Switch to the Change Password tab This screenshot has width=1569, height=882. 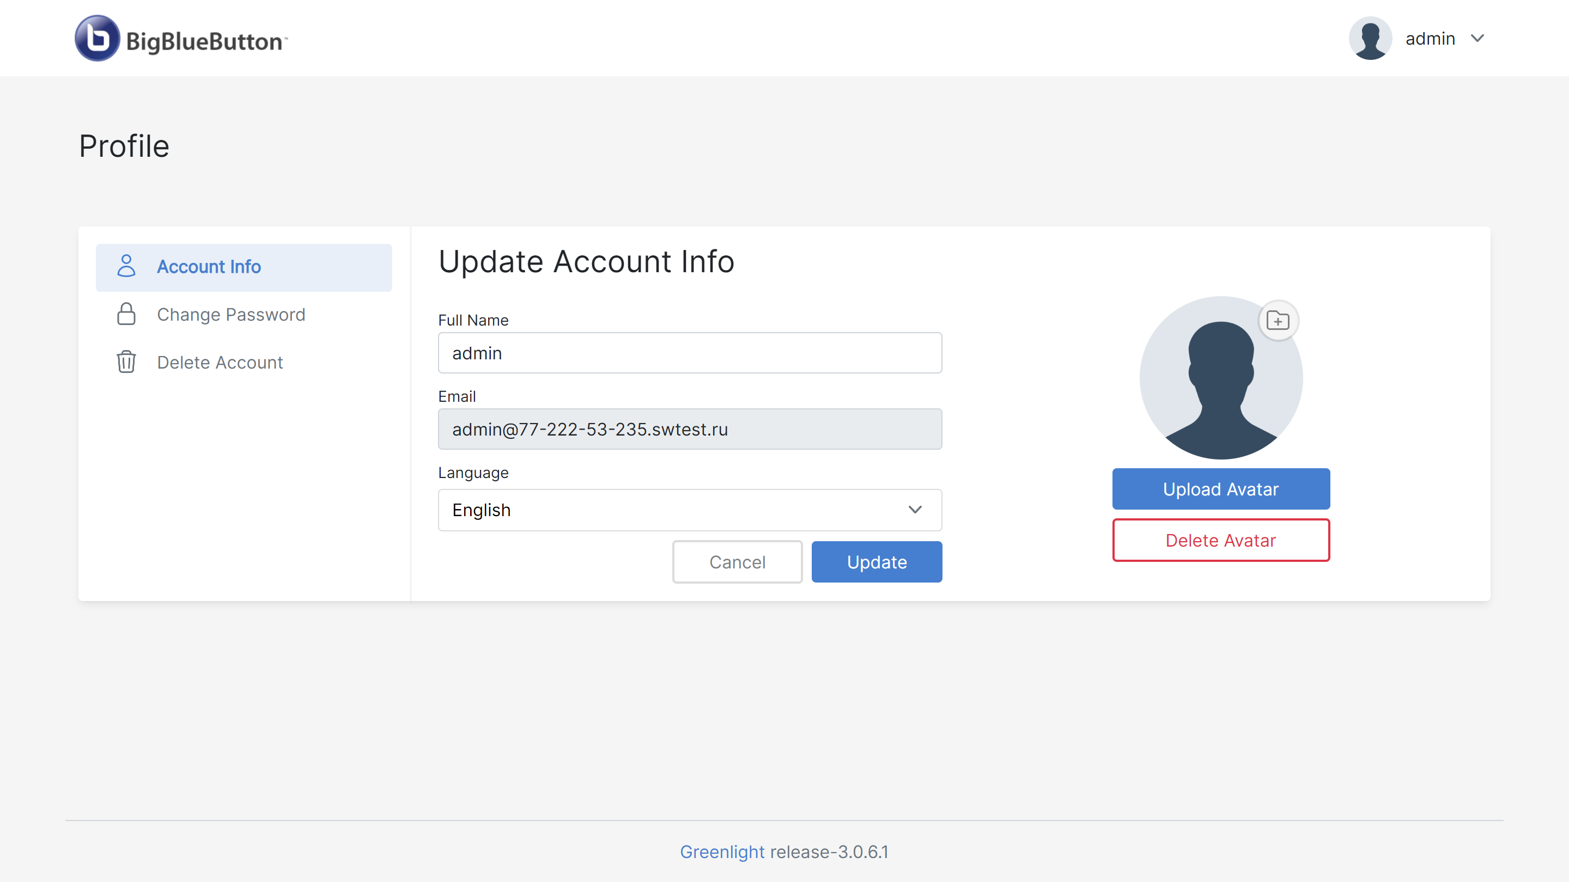pyautogui.click(x=231, y=315)
